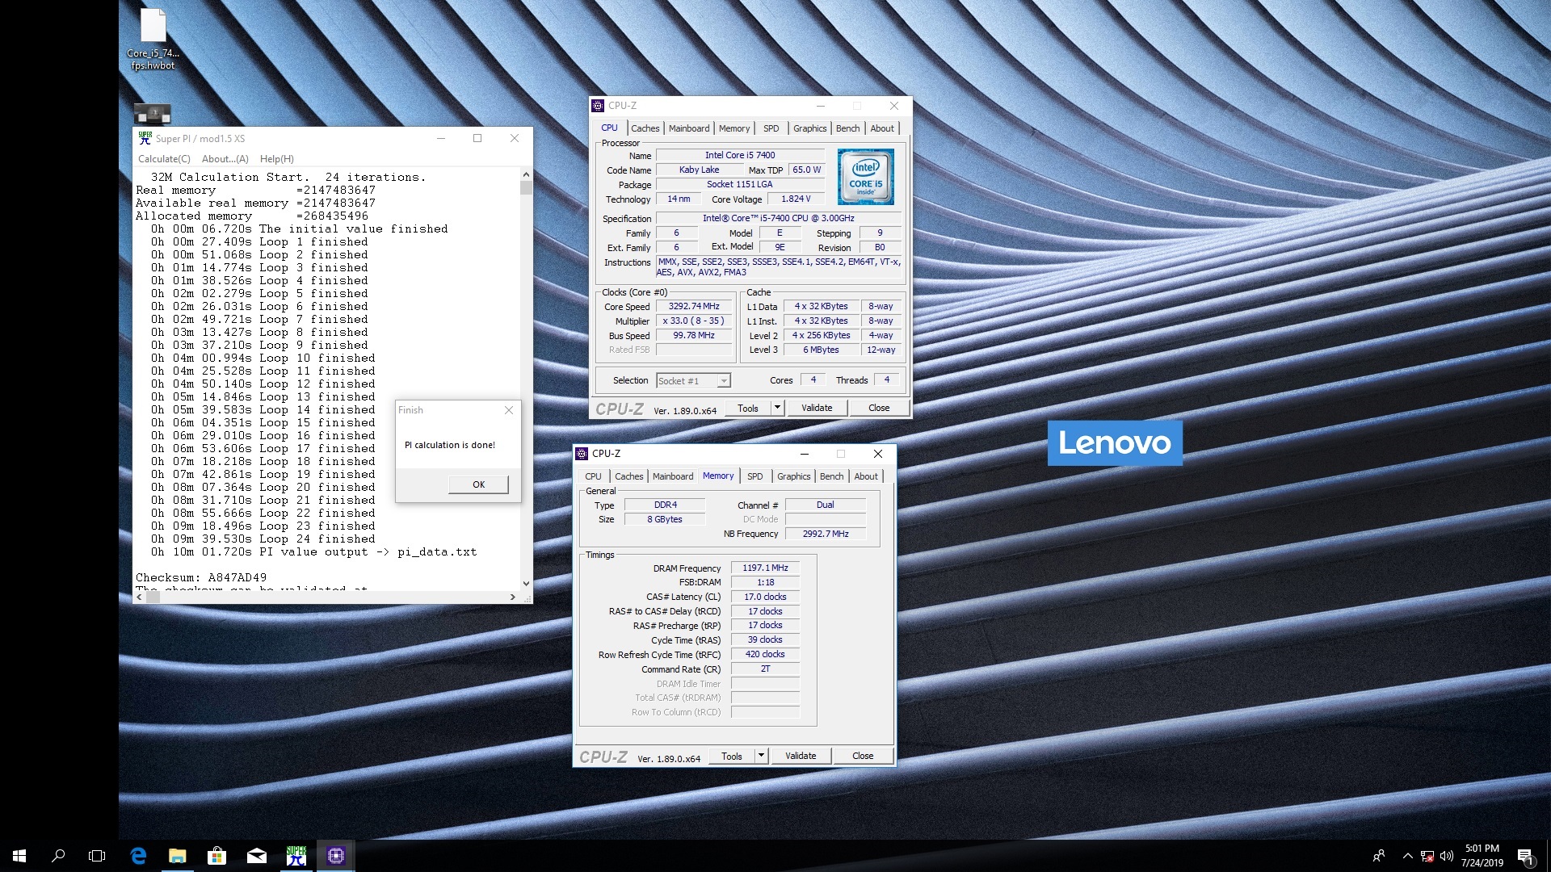Click the Super PI title bar icon

(x=145, y=138)
